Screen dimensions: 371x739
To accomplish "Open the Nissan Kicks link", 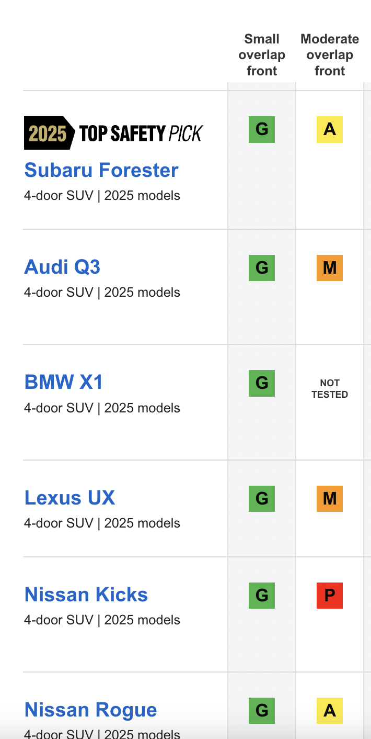I will point(86,595).
